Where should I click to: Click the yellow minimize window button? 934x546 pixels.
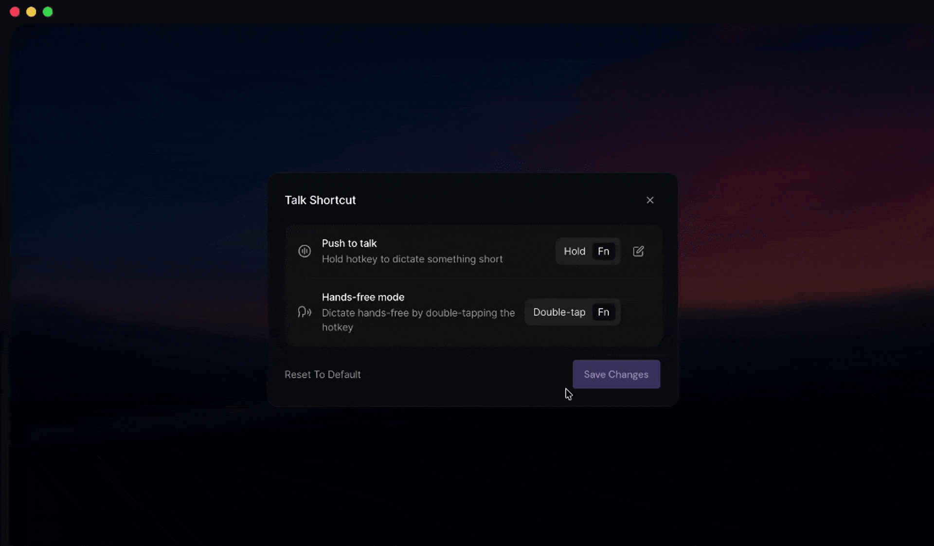click(x=31, y=12)
